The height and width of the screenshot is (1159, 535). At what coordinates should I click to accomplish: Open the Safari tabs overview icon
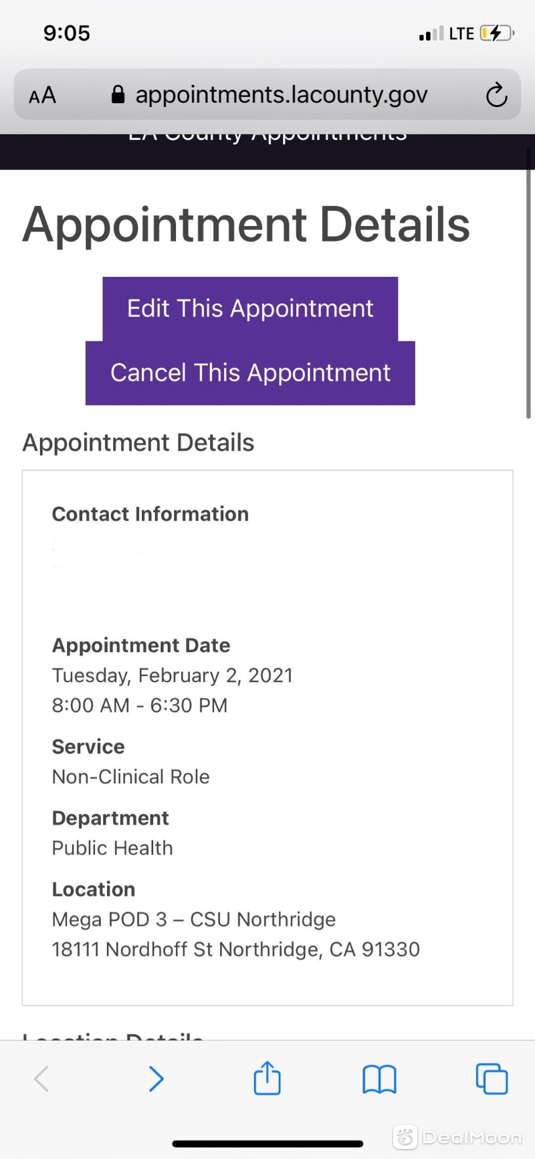pos(492,1079)
